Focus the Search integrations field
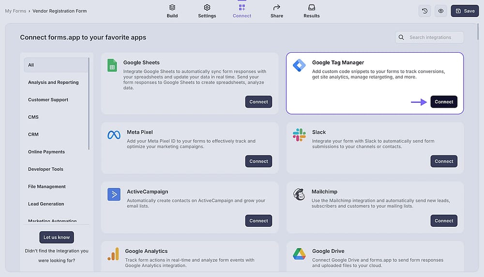Image resolution: width=484 pixels, height=277 pixels. tap(429, 37)
